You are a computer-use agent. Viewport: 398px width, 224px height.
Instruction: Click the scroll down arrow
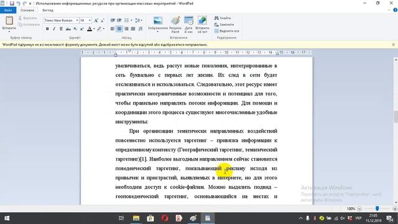396,202
